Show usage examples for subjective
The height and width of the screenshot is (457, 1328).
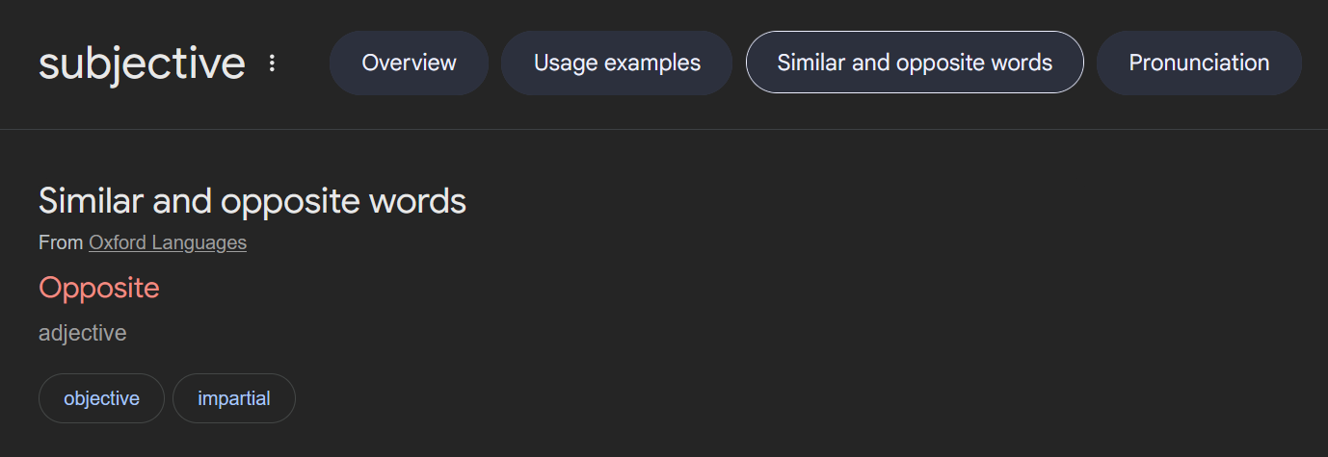tap(617, 63)
